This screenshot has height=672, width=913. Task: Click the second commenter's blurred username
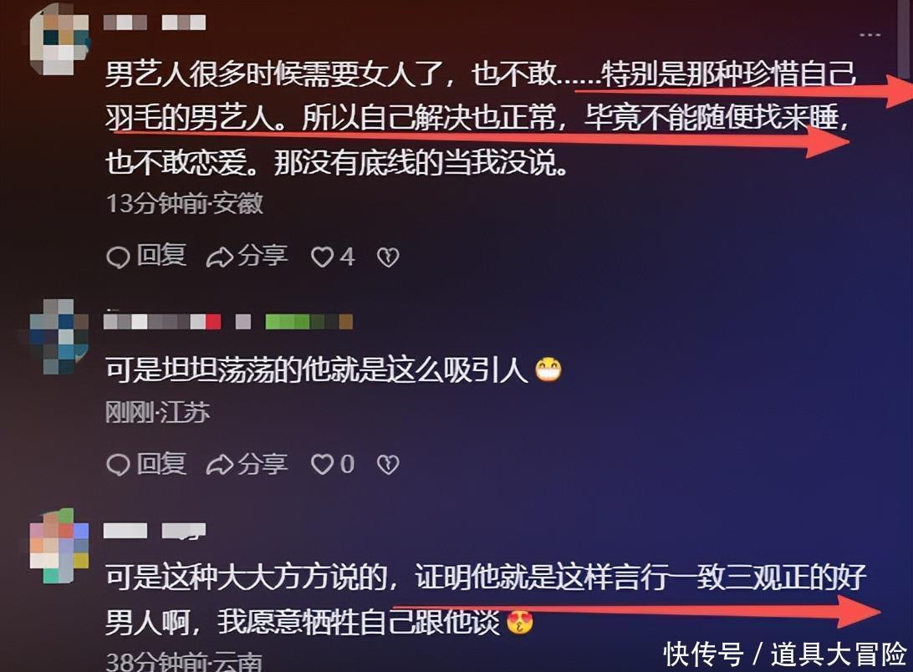pyautogui.click(x=228, y=322)
